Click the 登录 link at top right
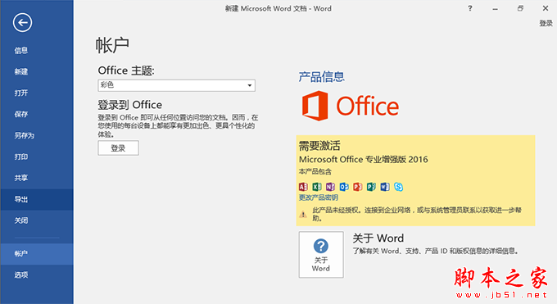Viewport: 557px width, 304px height. pyautogui.click(x=546, y=24)
